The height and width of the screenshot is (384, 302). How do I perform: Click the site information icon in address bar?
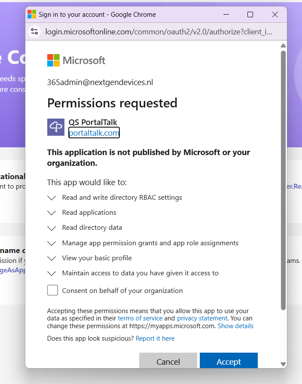coord(34,32)
